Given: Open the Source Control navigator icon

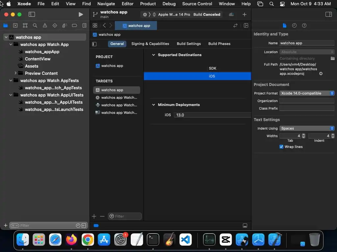Looking at the screenshot, I should coord(15,26).
